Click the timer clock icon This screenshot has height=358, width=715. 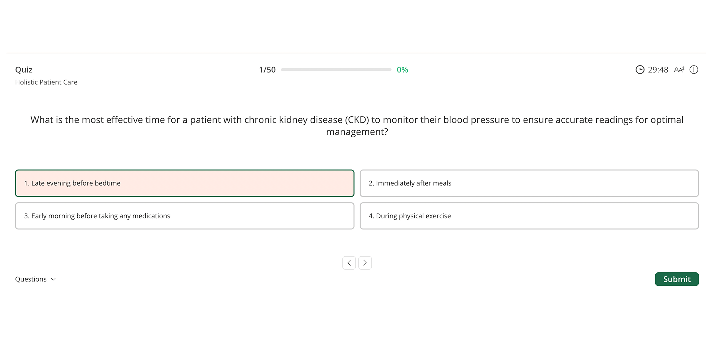click(x=640, y=70)
